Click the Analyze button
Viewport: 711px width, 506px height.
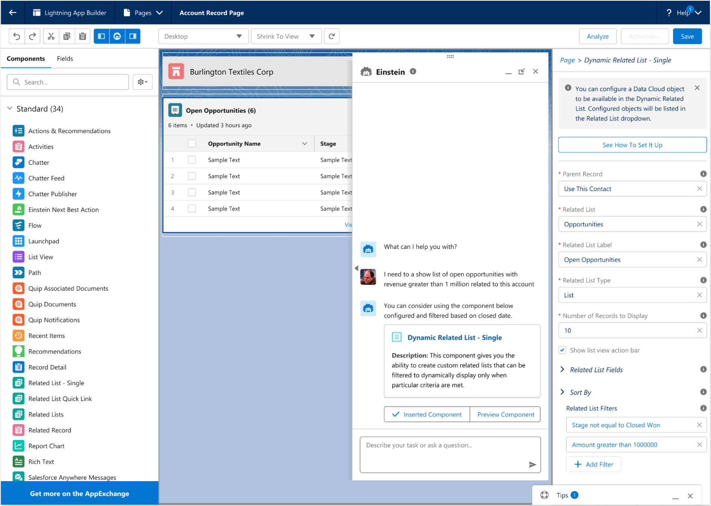click(x=597, y=36)
